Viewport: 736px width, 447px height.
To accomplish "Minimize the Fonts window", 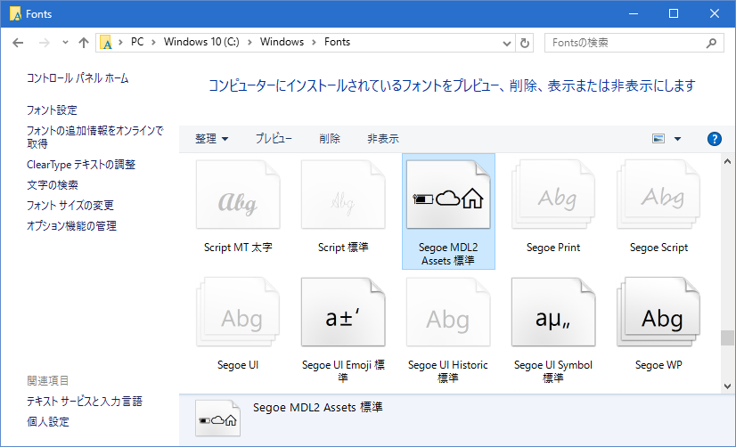I will point(634,13).
